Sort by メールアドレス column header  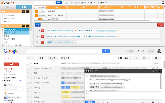coord(106,7)
